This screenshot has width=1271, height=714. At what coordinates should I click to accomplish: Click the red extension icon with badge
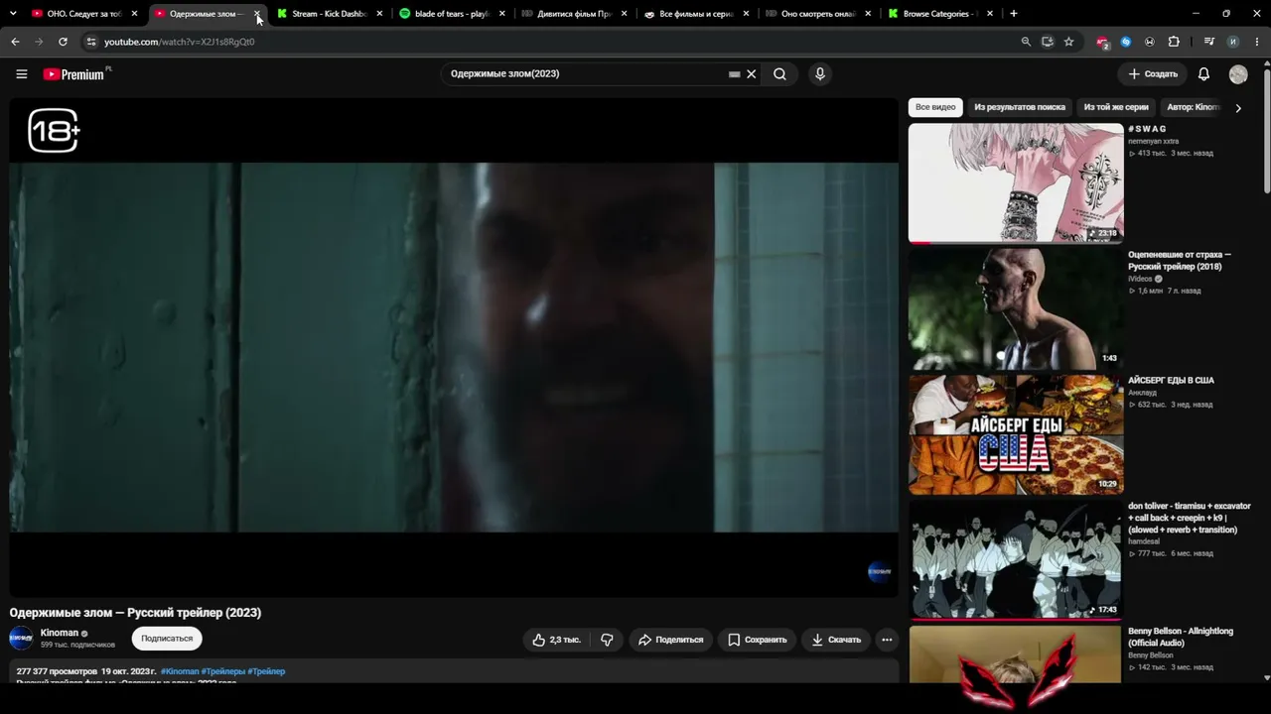[1102, 42]
